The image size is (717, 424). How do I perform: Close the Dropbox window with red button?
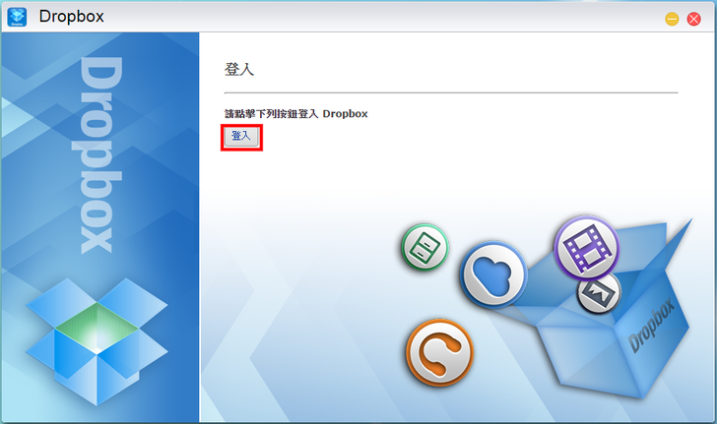point(693,20)
